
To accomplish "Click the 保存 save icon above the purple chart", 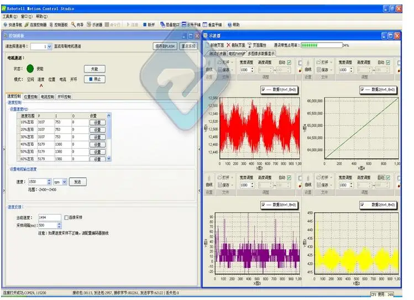I will point(219,185).
